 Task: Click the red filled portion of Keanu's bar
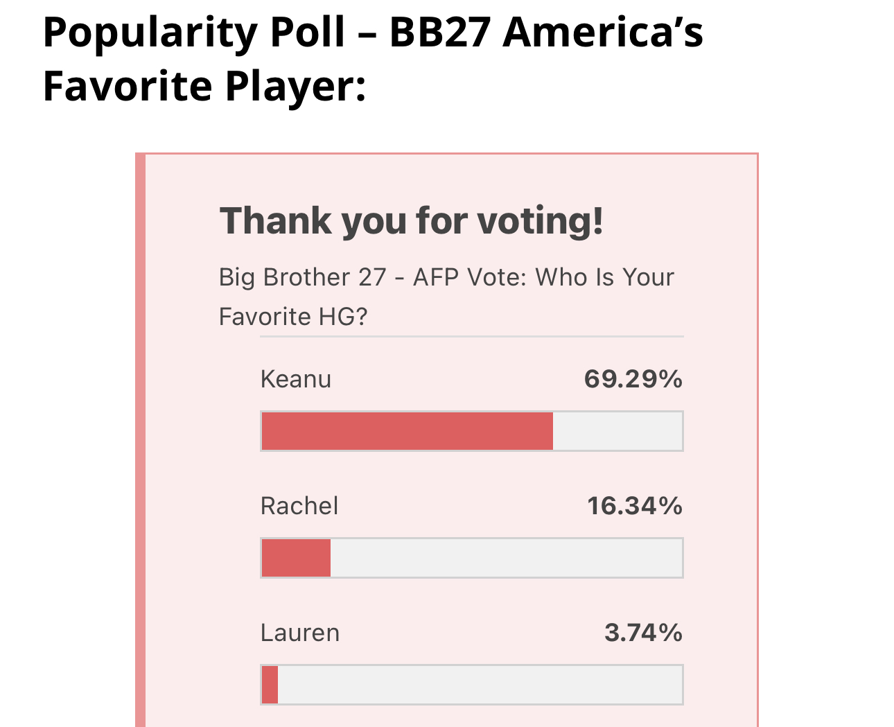click(407, 431)
